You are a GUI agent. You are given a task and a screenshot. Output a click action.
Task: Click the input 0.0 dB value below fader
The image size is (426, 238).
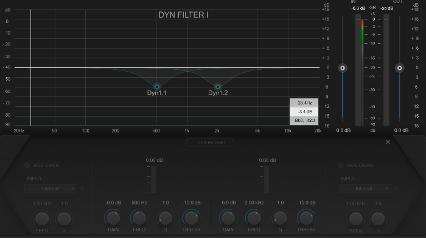click(343, 131)
